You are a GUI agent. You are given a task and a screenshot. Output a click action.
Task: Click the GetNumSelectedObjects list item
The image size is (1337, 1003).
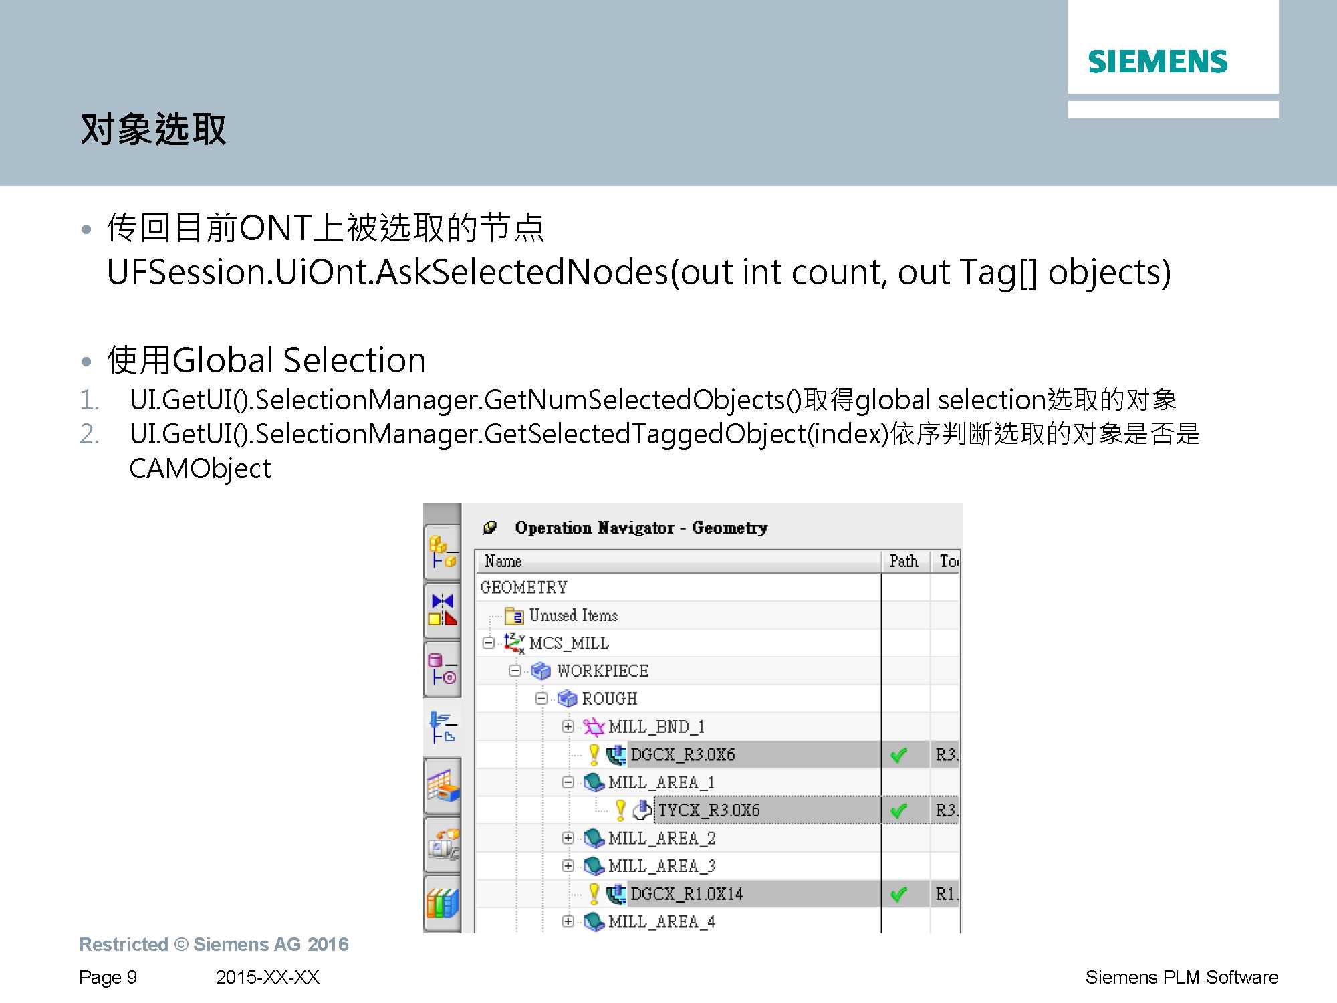pos(652,400)
